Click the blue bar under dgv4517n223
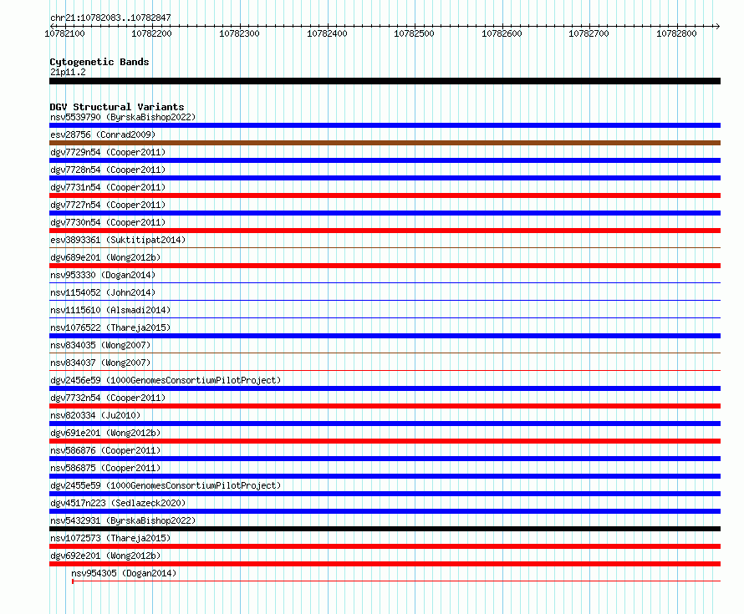 (x=385, y=511)
